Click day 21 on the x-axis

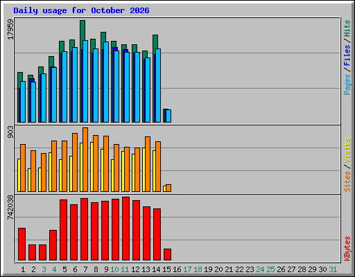[x=229, y=269]
